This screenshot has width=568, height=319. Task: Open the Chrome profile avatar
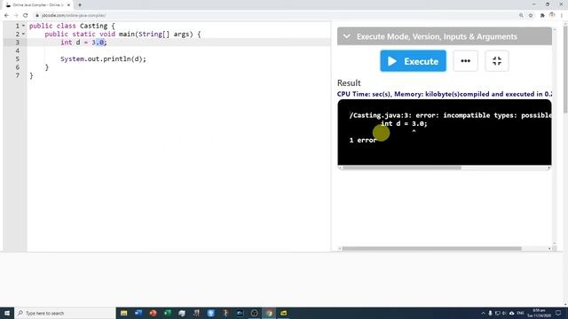tap(552, 15)
